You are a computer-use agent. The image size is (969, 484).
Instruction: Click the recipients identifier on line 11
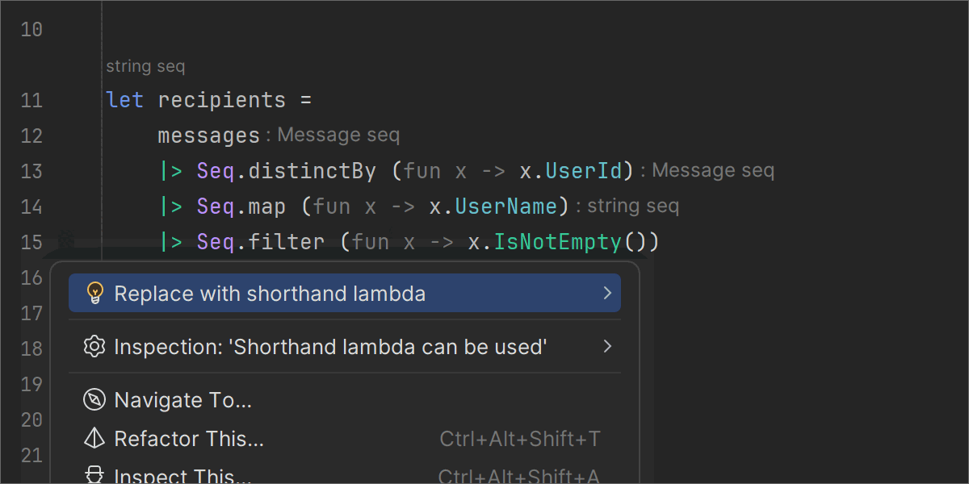point(221,100)
